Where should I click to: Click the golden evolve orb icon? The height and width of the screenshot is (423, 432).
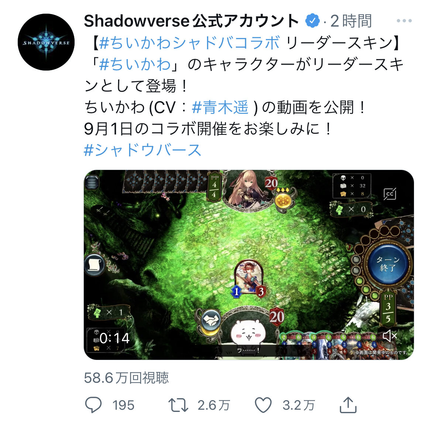pos(283,201)
